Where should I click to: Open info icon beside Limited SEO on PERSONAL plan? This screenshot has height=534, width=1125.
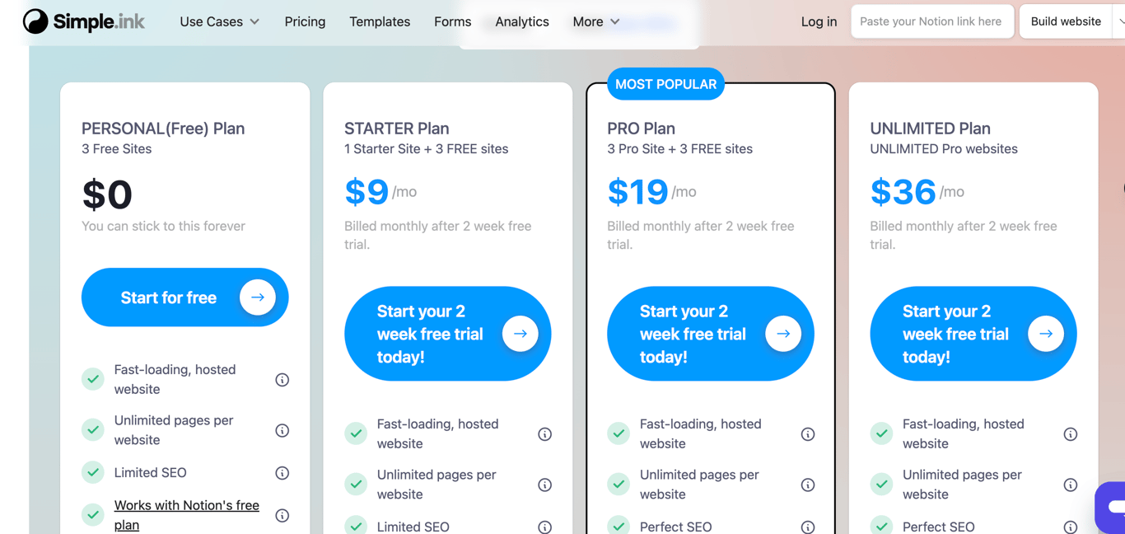pos(282,472)
